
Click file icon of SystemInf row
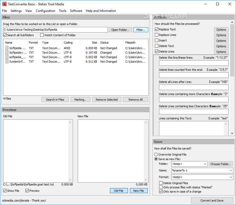pyautogui.click(x=7, y=62)
